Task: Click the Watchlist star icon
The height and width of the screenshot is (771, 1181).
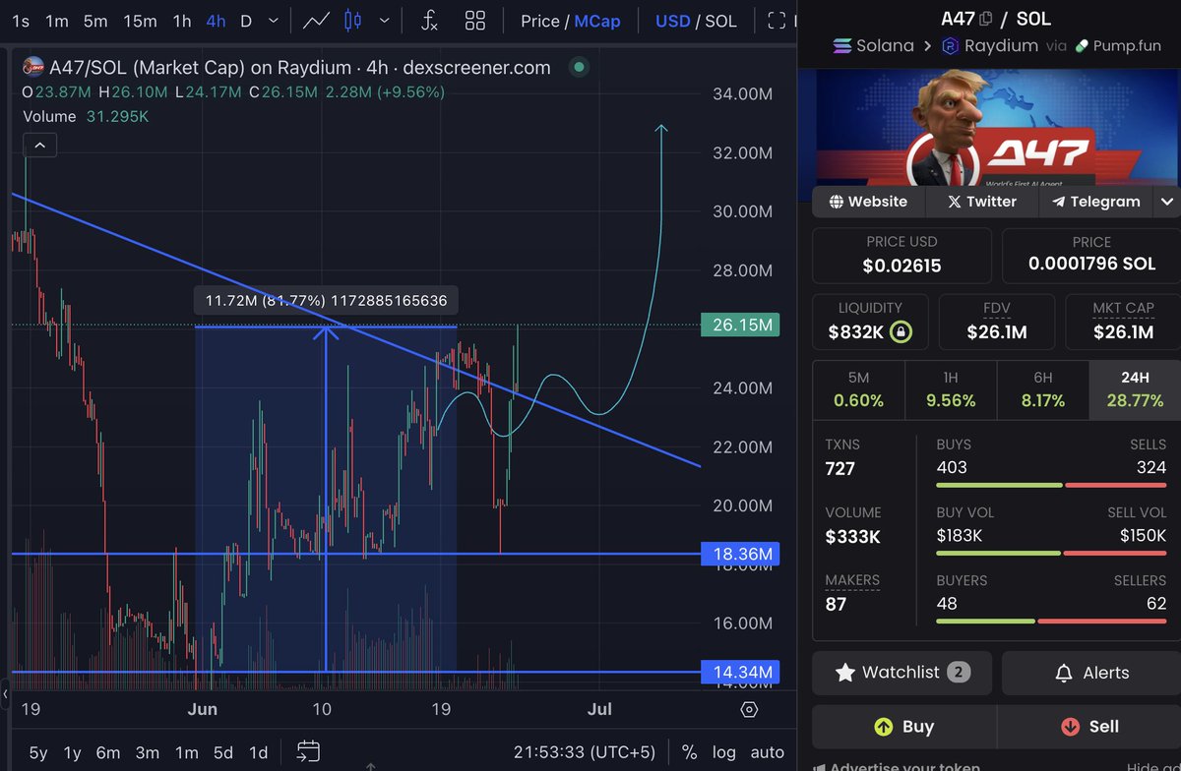Action: 844,673
